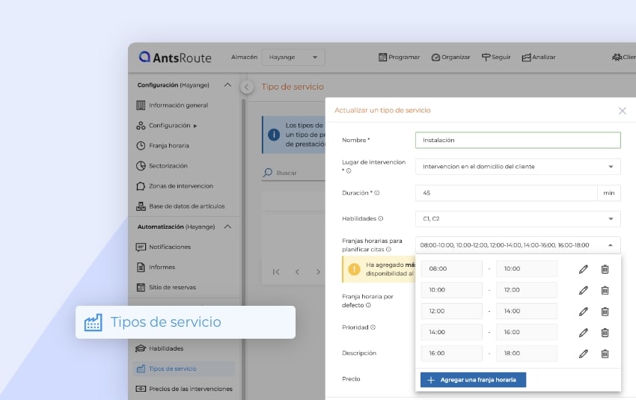
Task: Delete the 10:00-12:00 time slot with trash icon
Action: pos(605,290)
